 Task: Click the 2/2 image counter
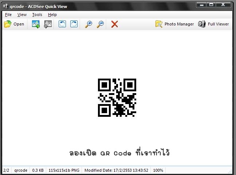[6, 170]
